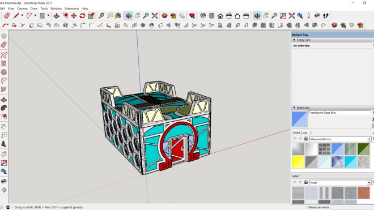Screen dimensions: 374x210
Task: Select the Move tool
Action: coord(74,16)
